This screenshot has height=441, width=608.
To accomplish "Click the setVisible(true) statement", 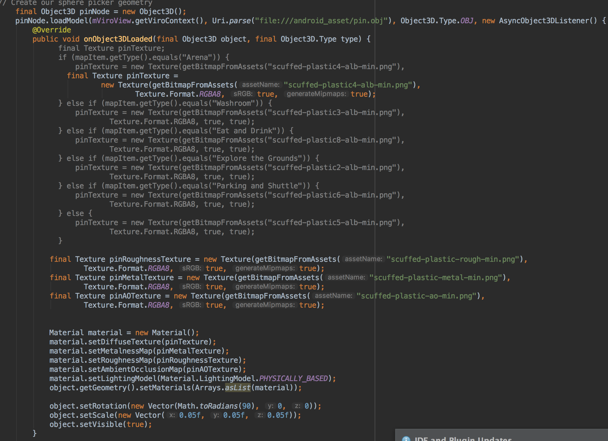I will (101, 424).
